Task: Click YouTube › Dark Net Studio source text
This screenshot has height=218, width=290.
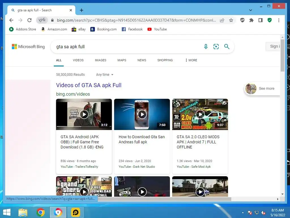Action: (x=137, y=167)
